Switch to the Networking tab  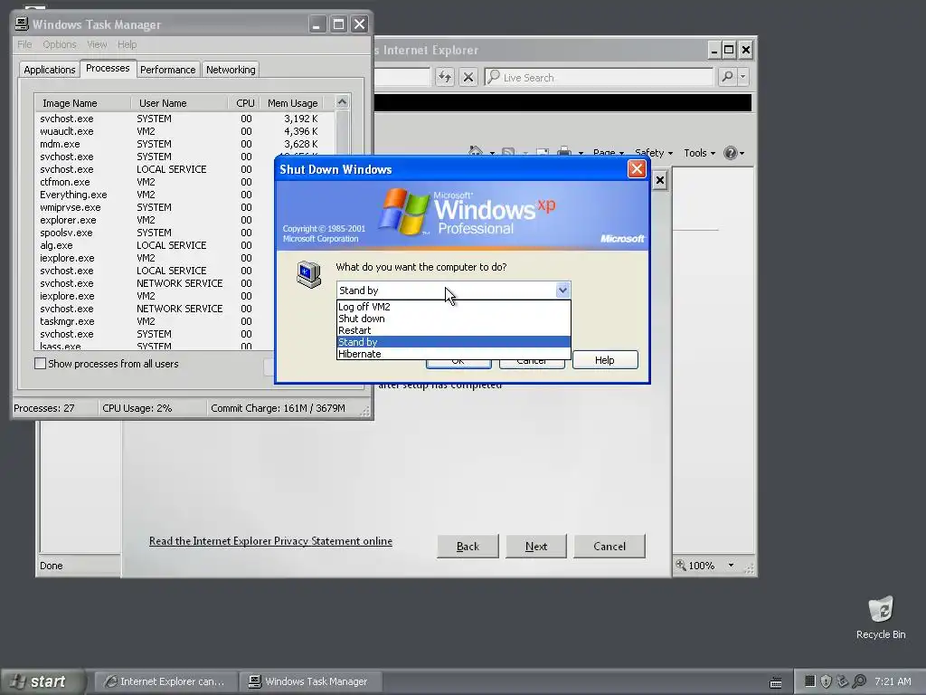231,70
